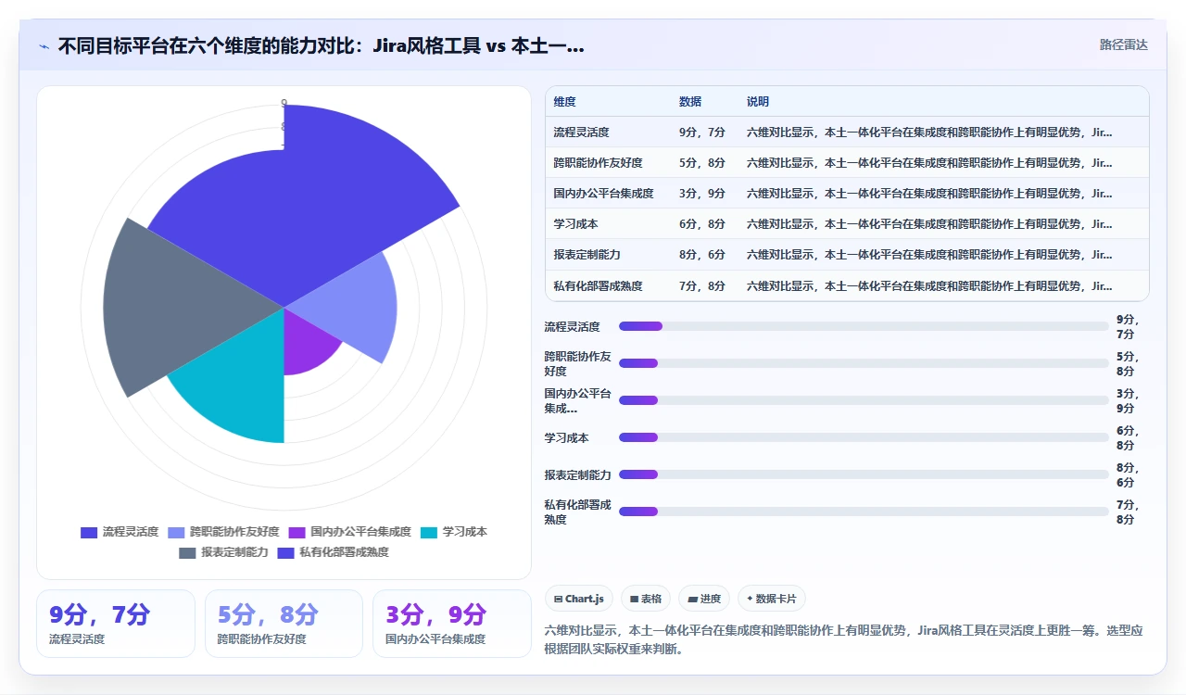
Task: Click the chart icon beside the title
Action: pyautogui.click(x=44, y=46)
